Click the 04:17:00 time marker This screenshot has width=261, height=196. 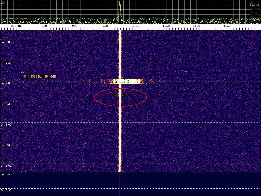(6, 83)
